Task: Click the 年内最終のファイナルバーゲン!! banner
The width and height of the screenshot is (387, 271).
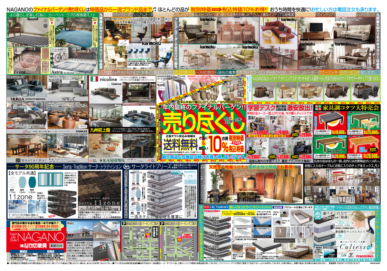Action: 204,108
